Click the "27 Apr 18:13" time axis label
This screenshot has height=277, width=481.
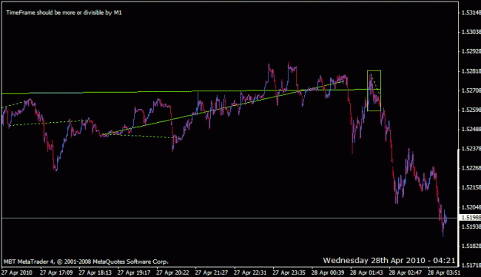[95, 272]
